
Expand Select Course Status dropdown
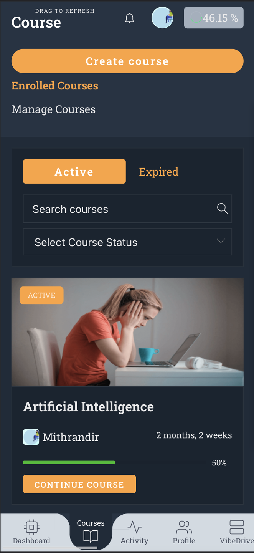pyautogui.click(x=127, y=242)
